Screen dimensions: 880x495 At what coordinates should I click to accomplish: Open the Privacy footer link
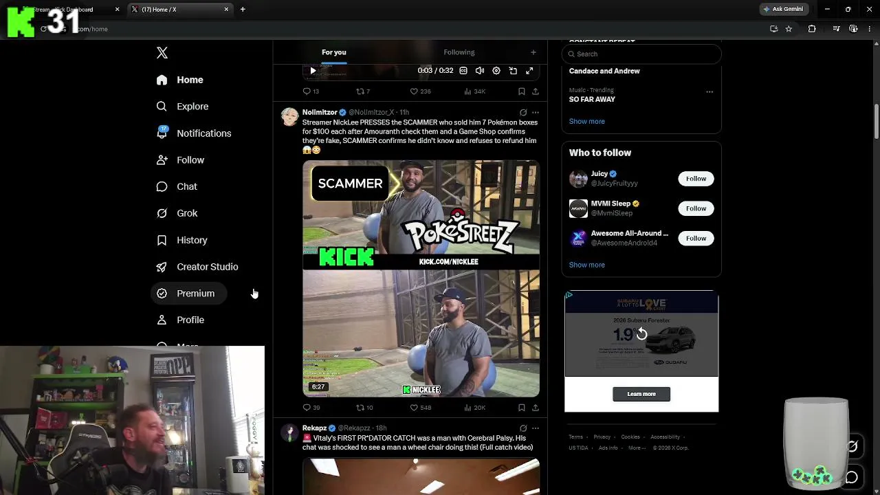[602, 437]
